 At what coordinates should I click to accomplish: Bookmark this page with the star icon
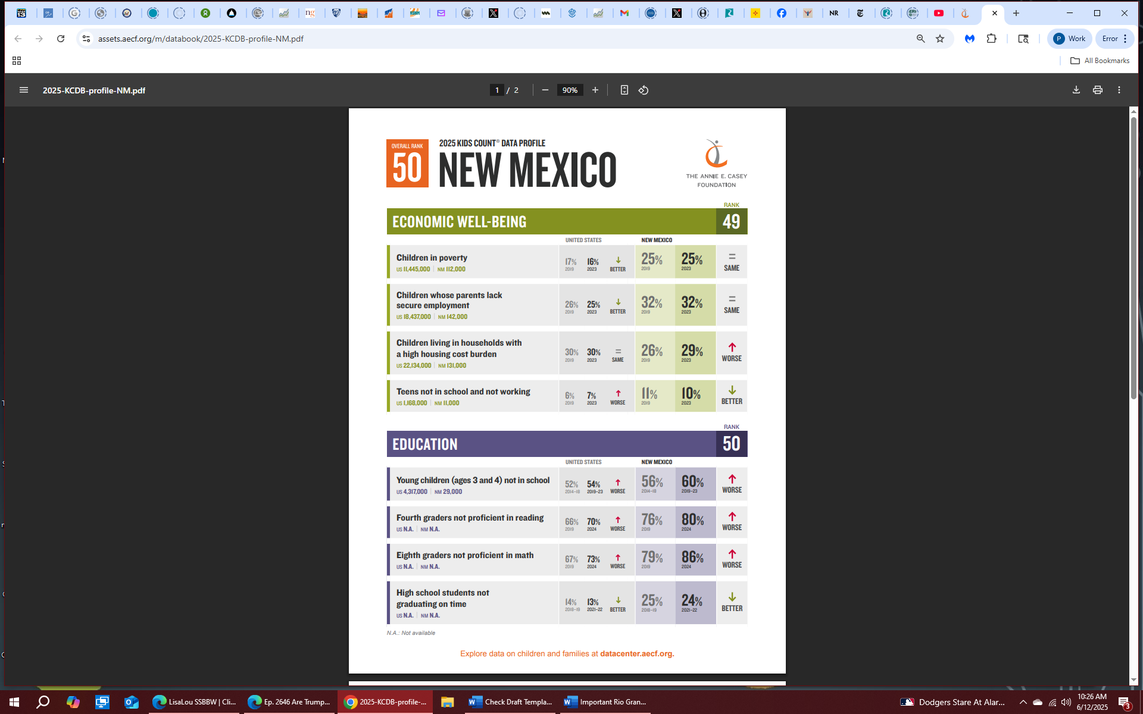[x=940, y=39]
